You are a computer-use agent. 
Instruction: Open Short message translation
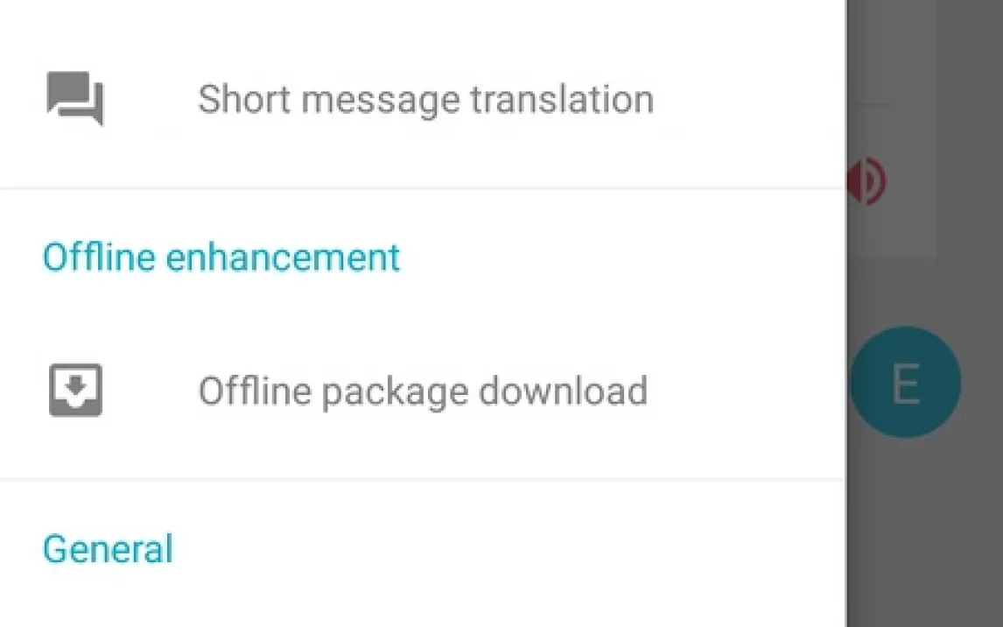(425, 99)
